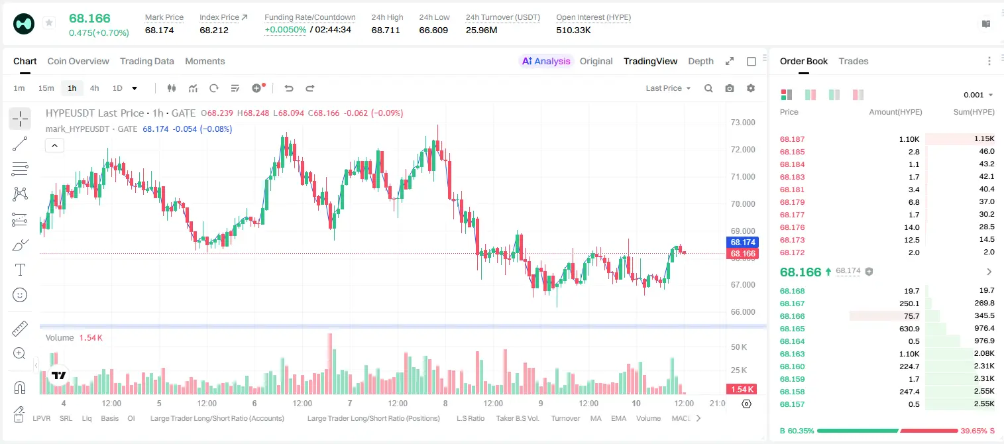Open the emoji sticker tool

[20, 295]
